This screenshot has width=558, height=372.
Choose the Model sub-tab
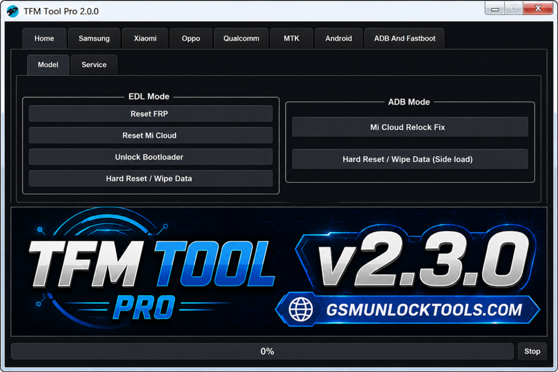pos(48,65)
